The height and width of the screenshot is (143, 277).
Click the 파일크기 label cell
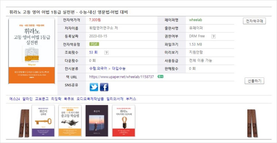pyautogui.click(x=171, y=45)
